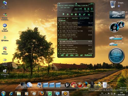The width and height of the screenshot is (128, 96).
Task: Click the second drive gadget icon
Action: (x=112, y=44)
